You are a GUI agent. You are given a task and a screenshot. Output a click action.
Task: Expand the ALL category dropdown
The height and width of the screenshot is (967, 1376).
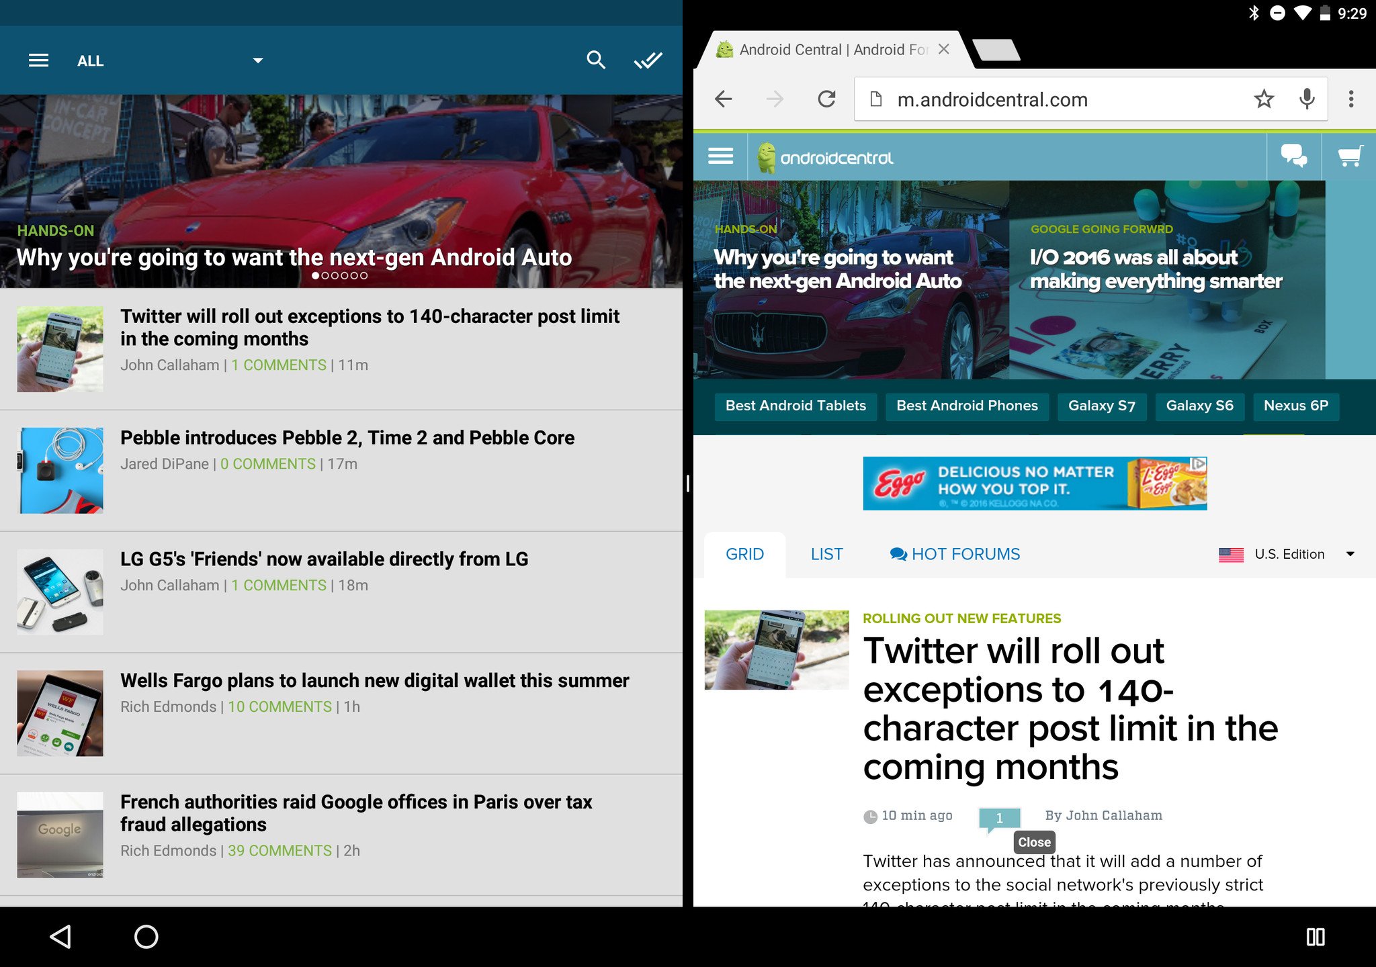[257, 60]
